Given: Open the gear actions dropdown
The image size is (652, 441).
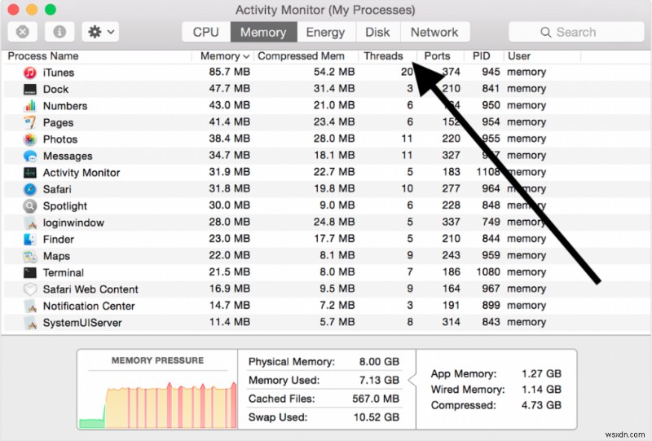Looking at the screenshot, I should pyautogui.click(x=101, y=32).
